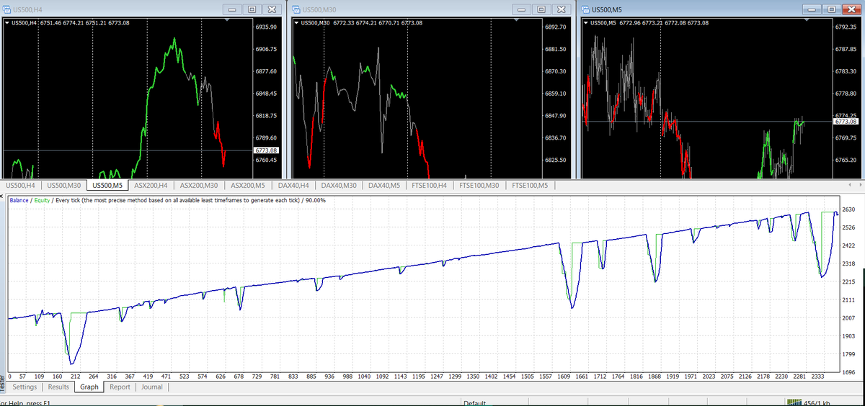Switch to the DAX40,M5 chart tab
Image resolution: width=865 pixels, height=406 pixels.
[385, 186]
